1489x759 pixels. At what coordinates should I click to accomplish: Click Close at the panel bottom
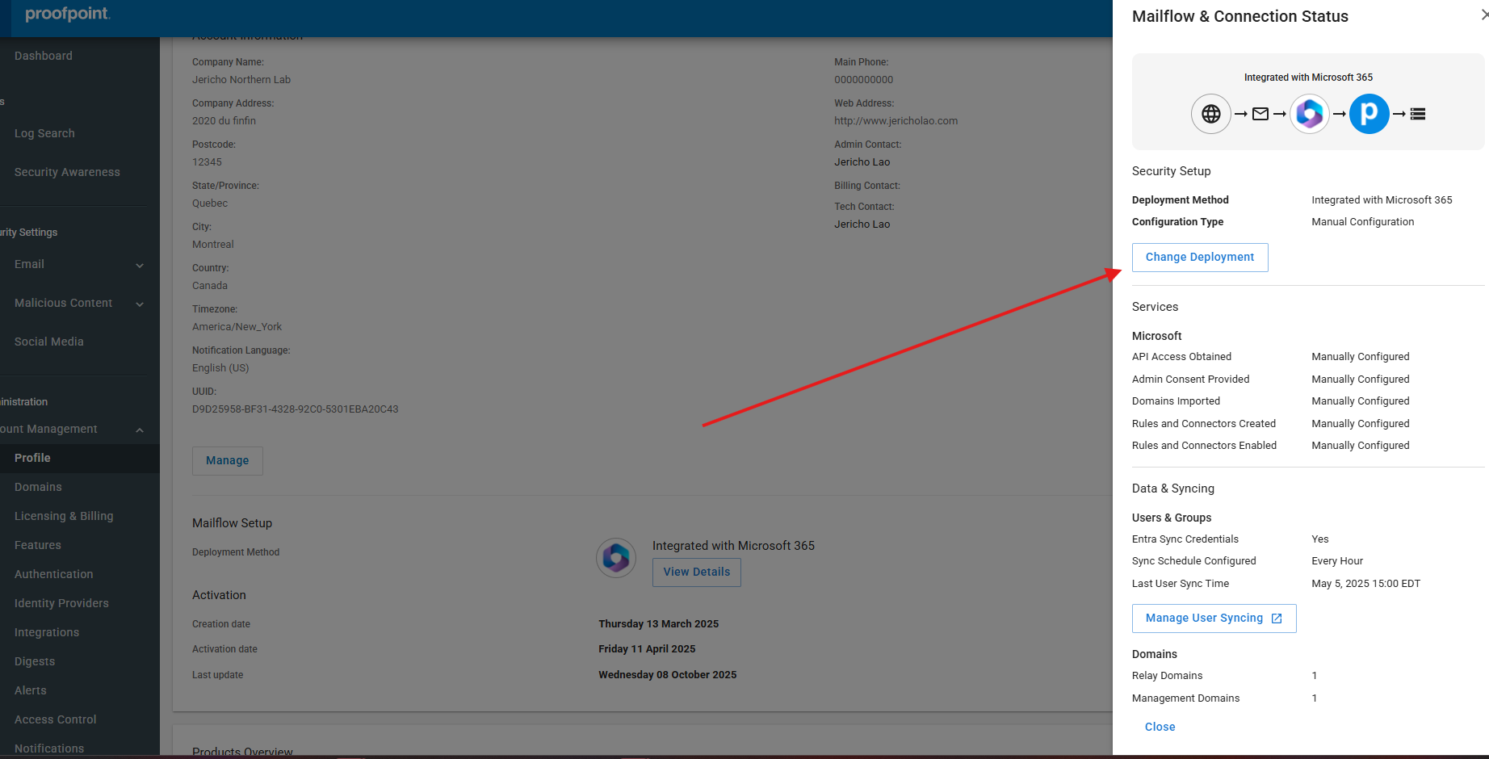click(1160, 727)
